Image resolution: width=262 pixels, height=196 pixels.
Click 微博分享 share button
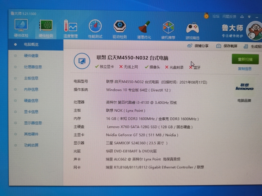(x=198, y=46)
